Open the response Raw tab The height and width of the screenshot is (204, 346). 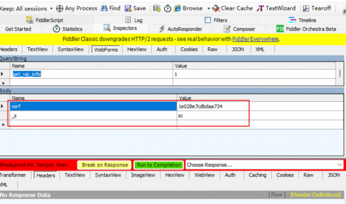pos(308,175)
